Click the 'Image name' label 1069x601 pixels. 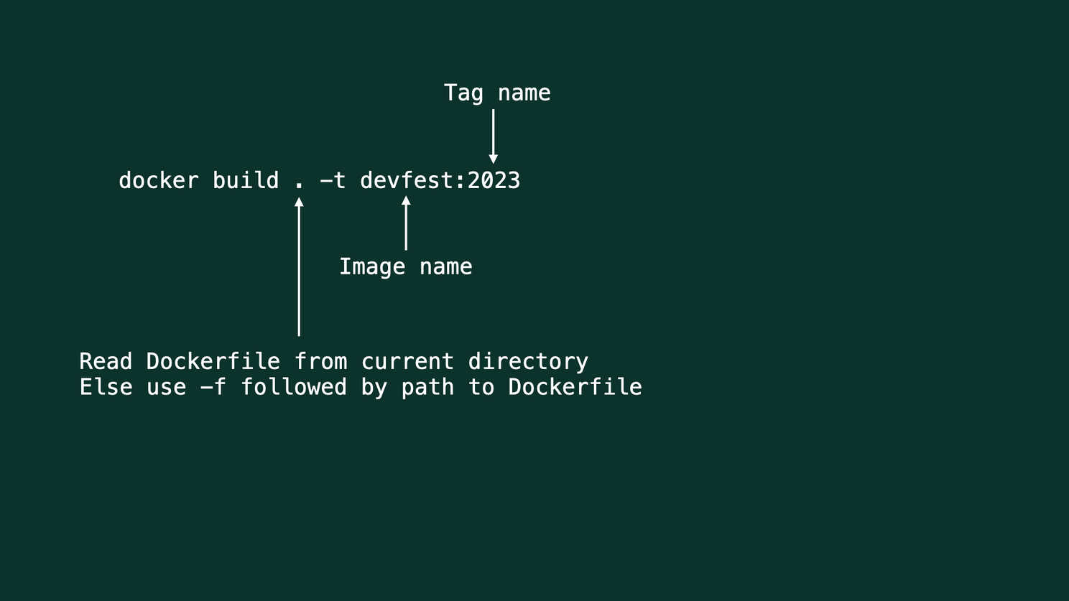405,267
